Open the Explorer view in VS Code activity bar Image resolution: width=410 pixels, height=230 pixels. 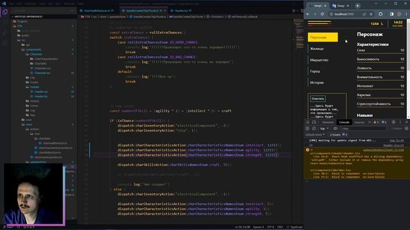[5, 11]
